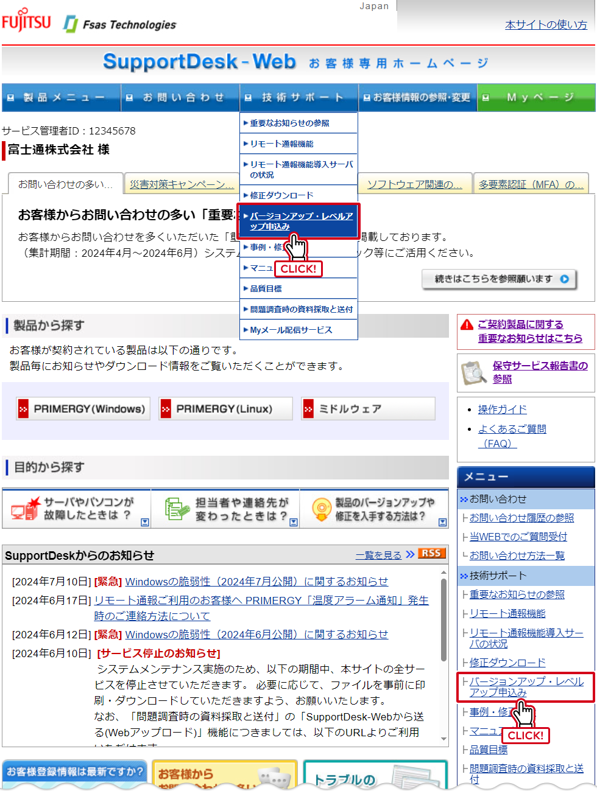This screenshot has width=597, height=791.
Task: Open 修正ダウンロード in the side menu
Action: [x=507, y=663]
